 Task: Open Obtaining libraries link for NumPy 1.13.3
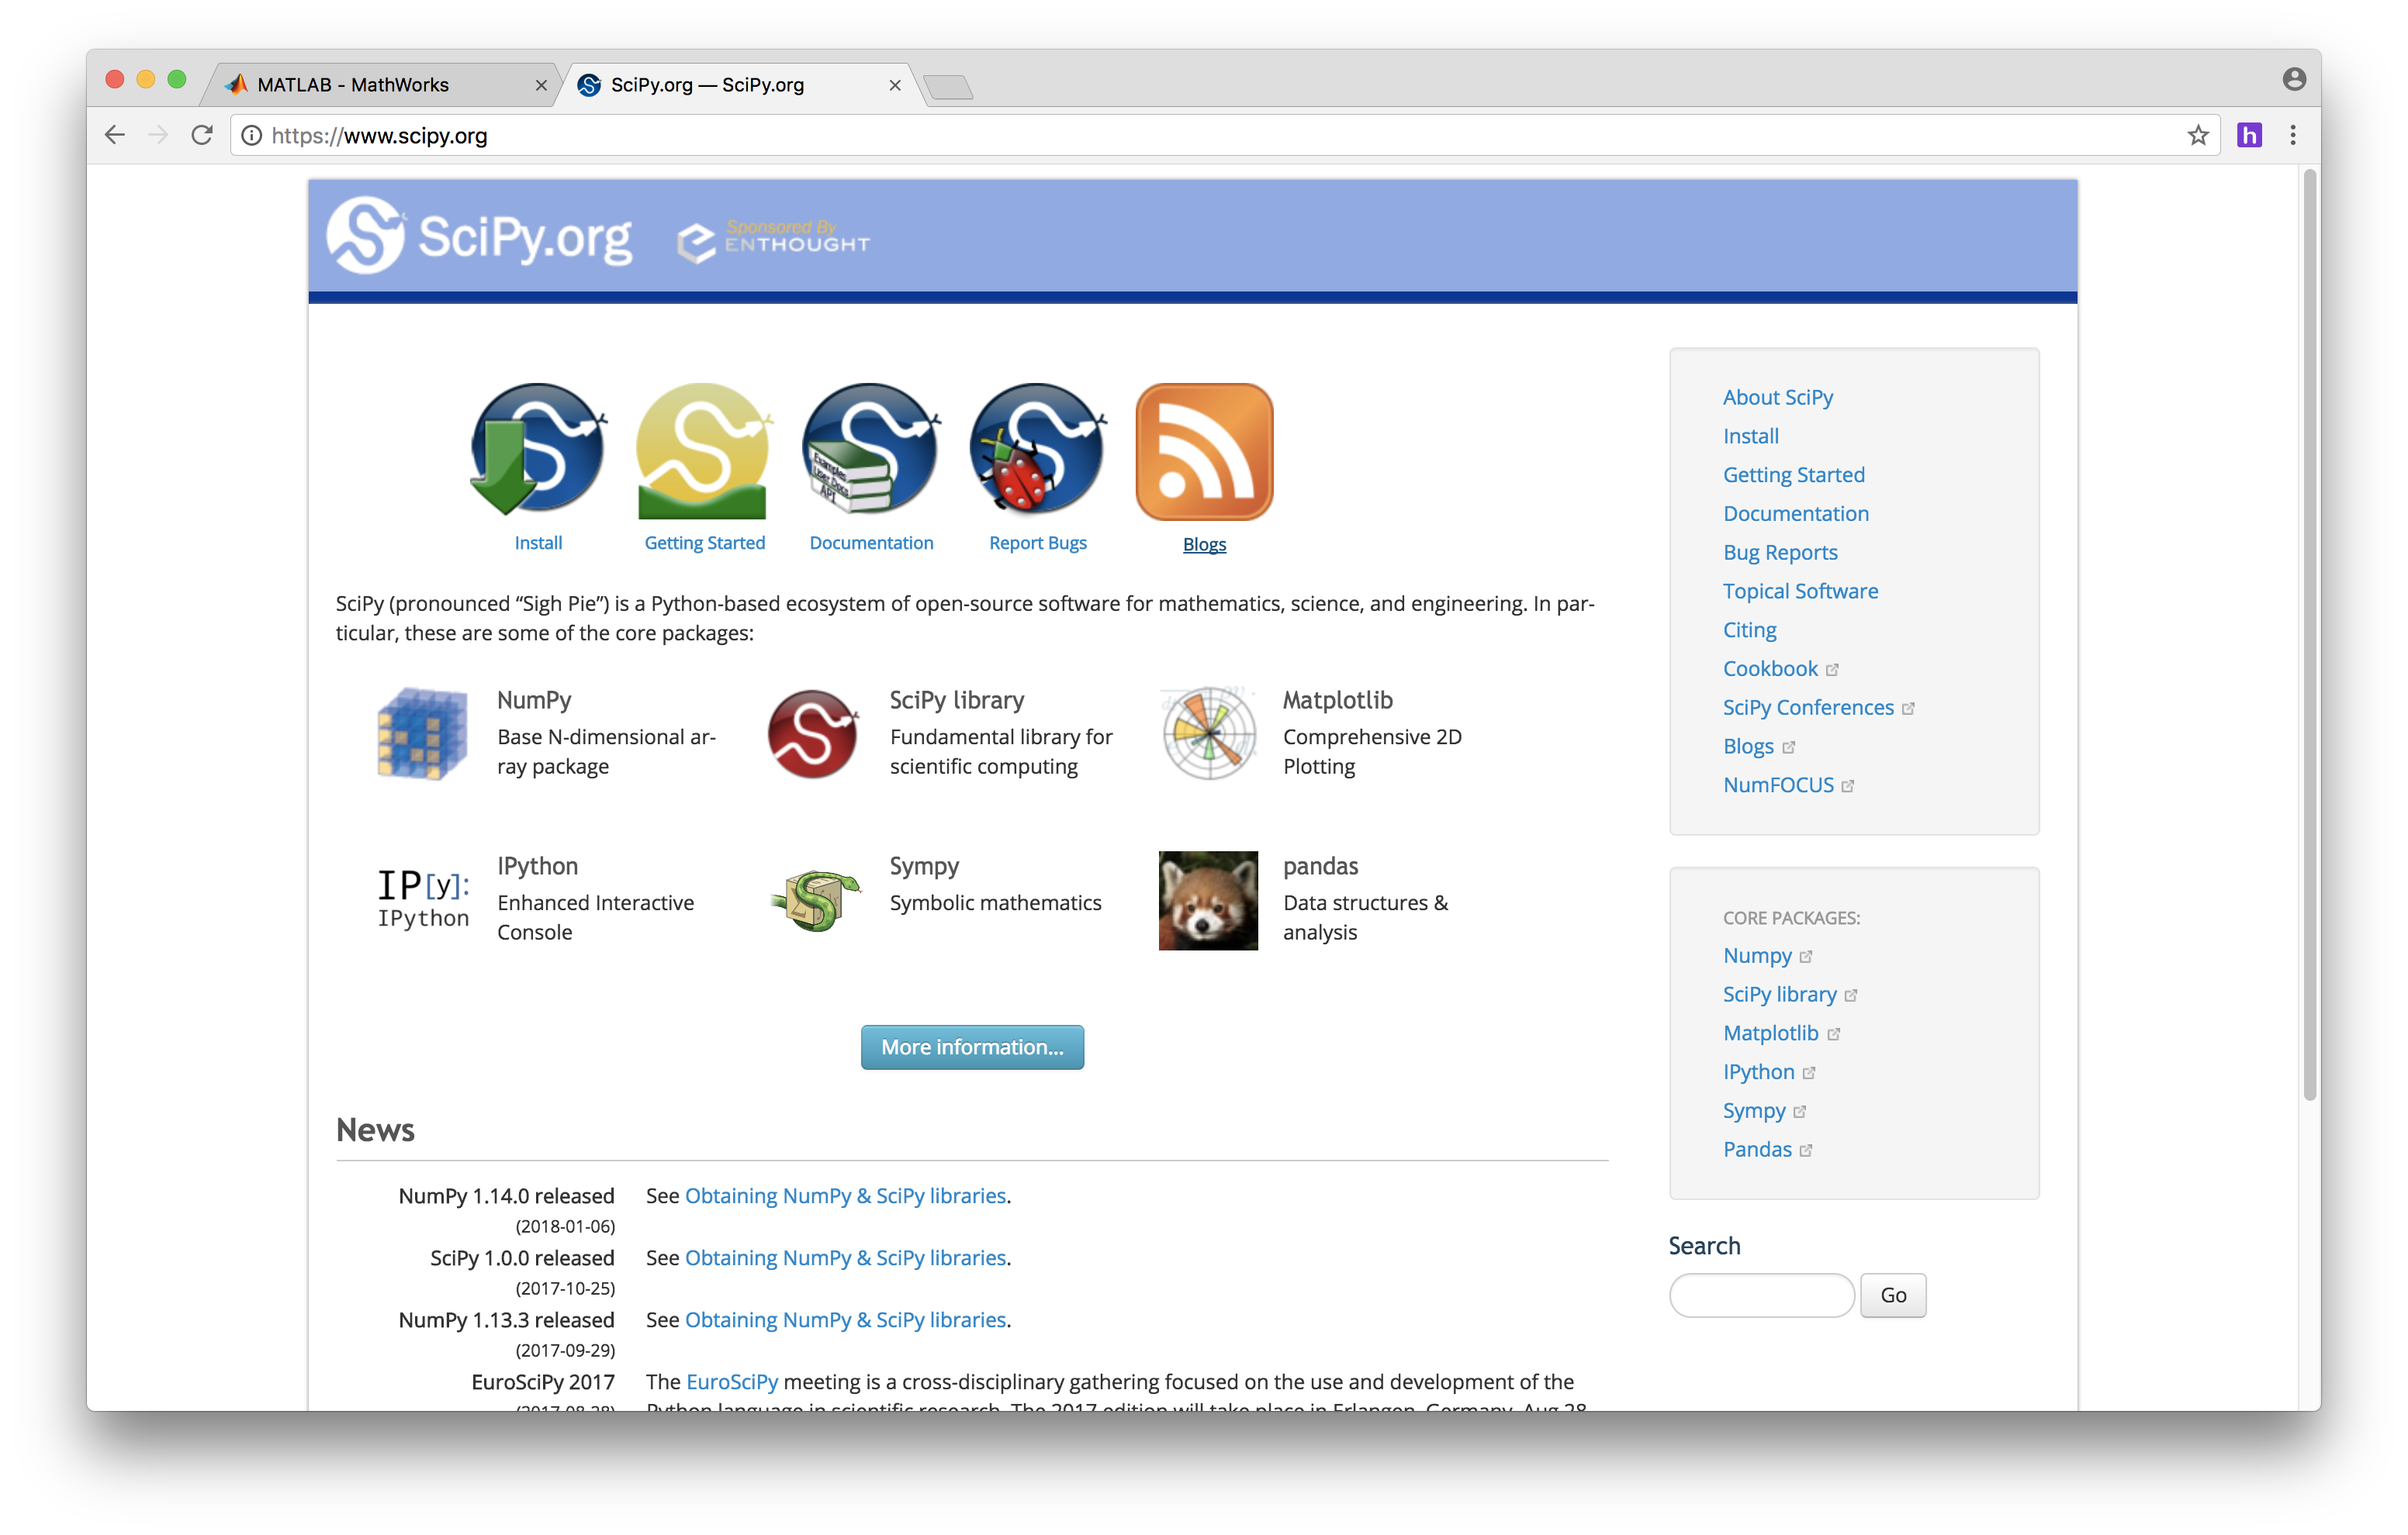[845, 1319]
